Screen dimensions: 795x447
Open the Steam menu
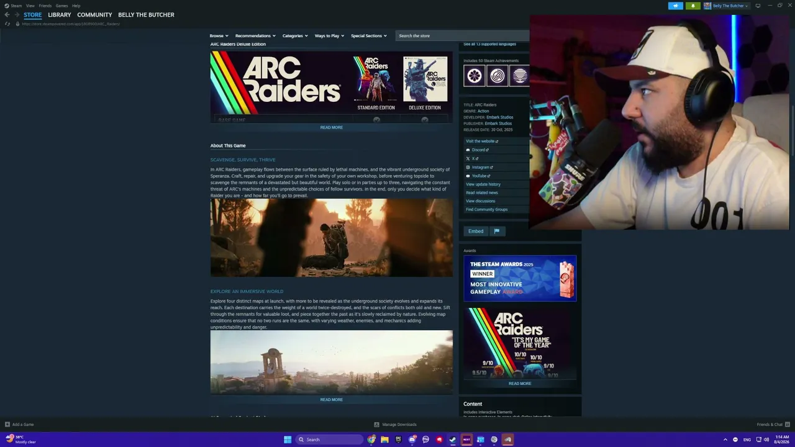(16, 6)
